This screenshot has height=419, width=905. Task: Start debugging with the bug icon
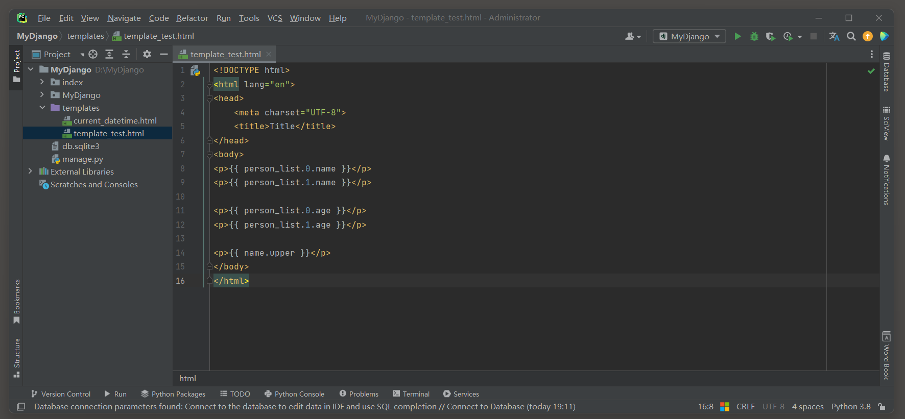click(754, 36)
